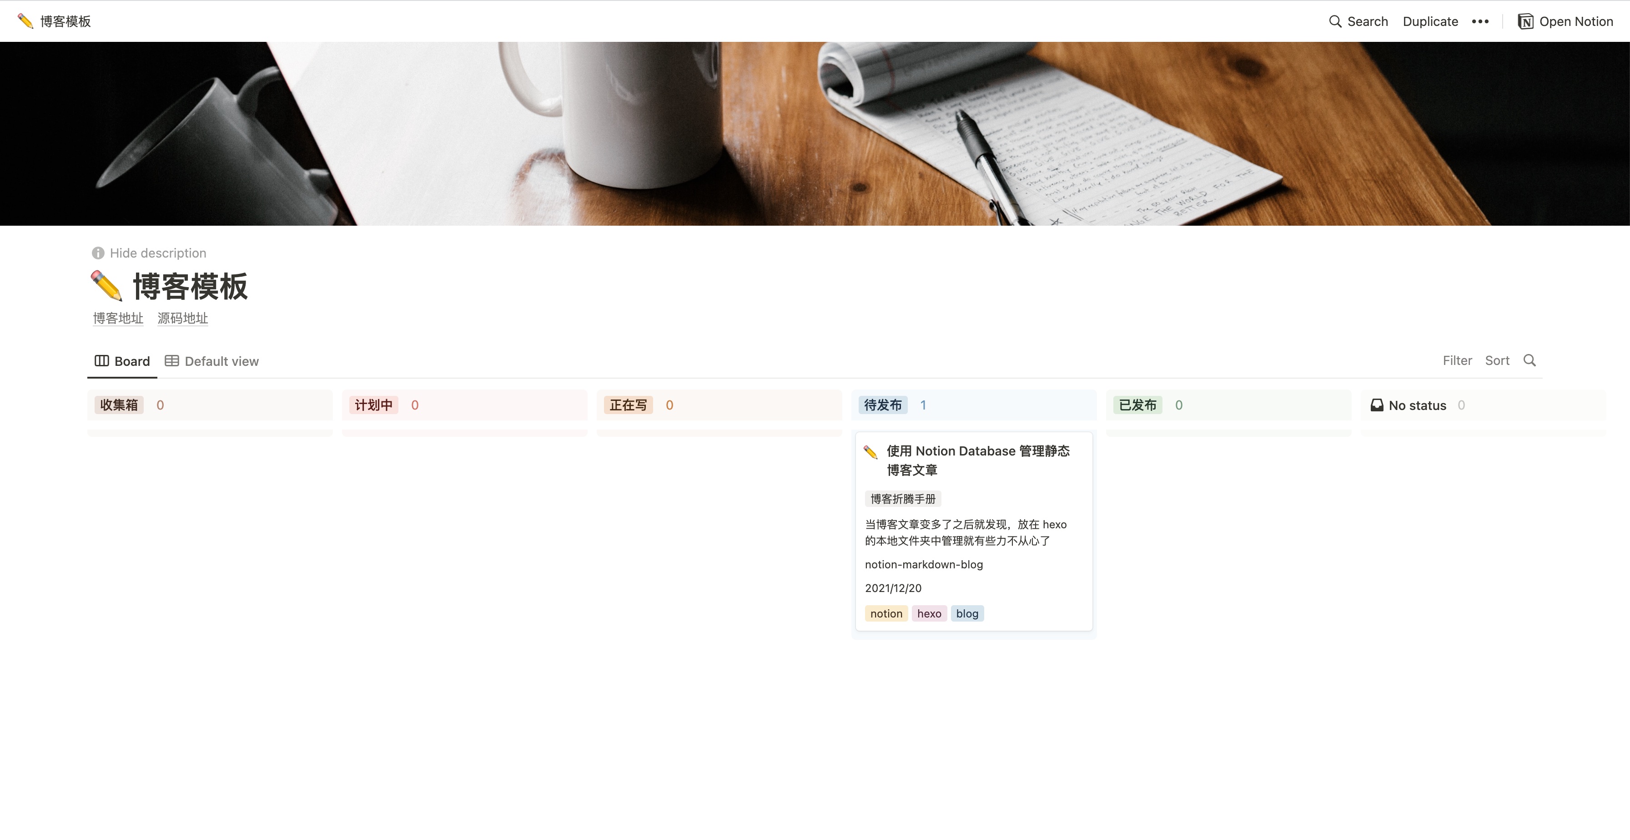Click pencil icon in top-left breadcrumb
Viewport: 1630px width, 840px height.
pos(25,21)
